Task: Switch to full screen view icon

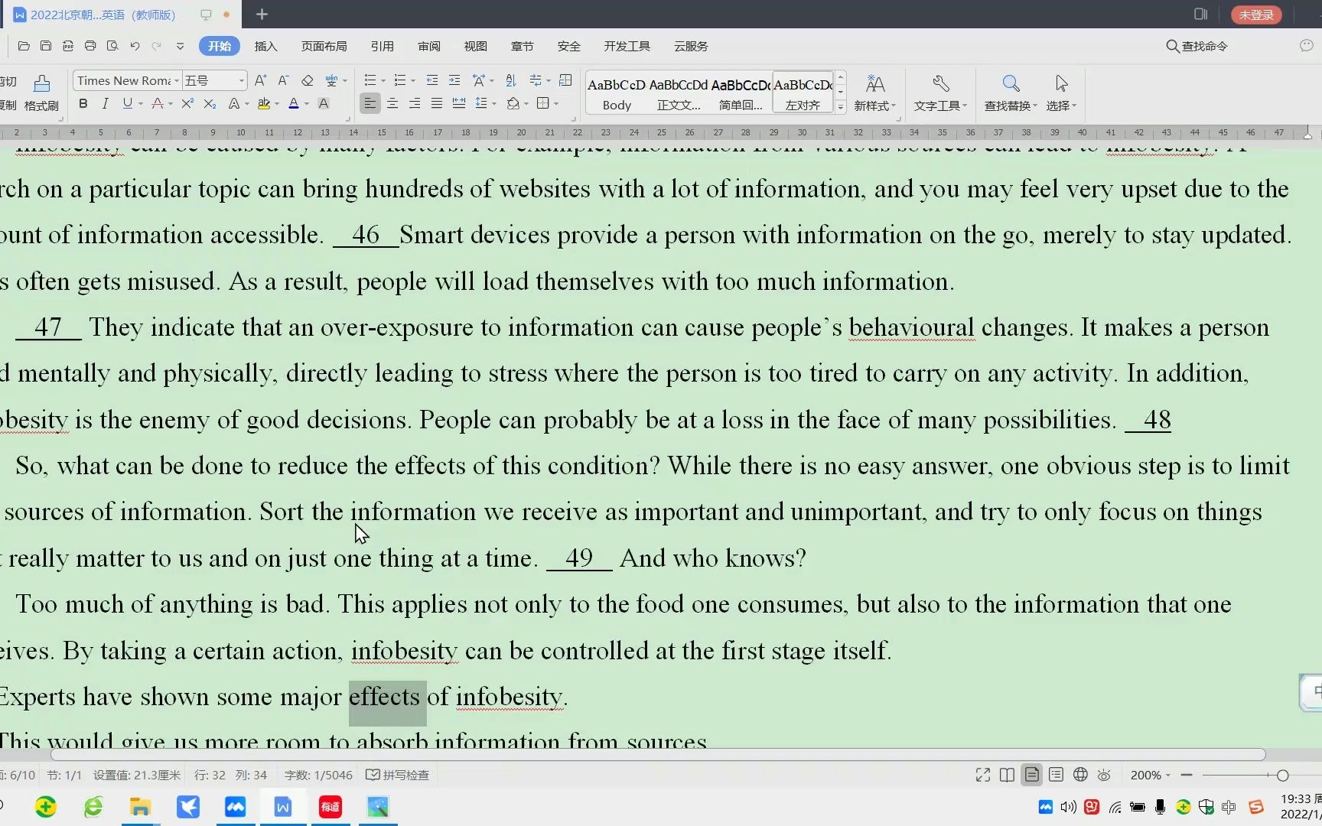Action: 983,775
